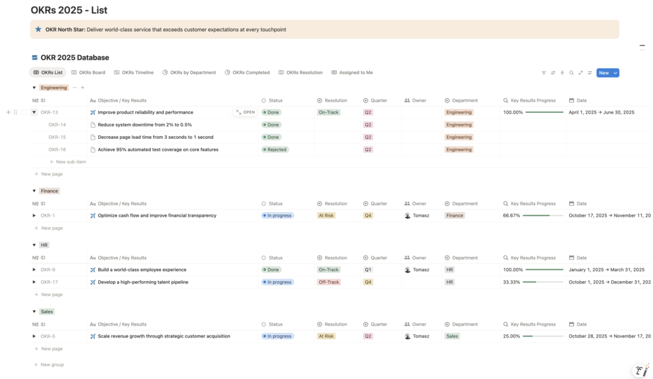Screen dimensions: 653x379
Task: Click the drag handle beside OKR-13
Action: pos(16,112)
